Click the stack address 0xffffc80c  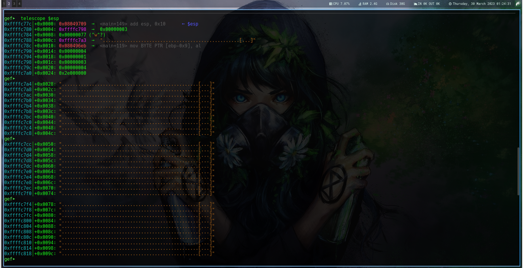pos(18,237)
